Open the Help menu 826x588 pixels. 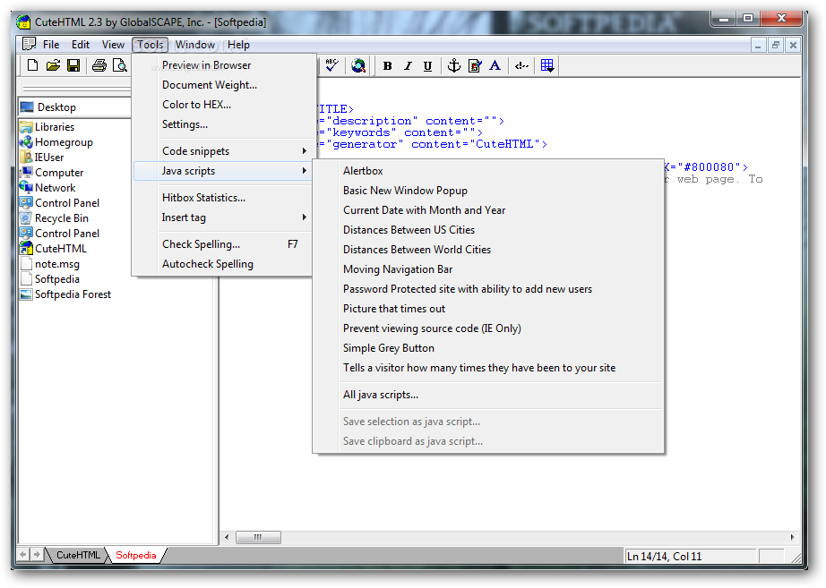click(238, 45)
